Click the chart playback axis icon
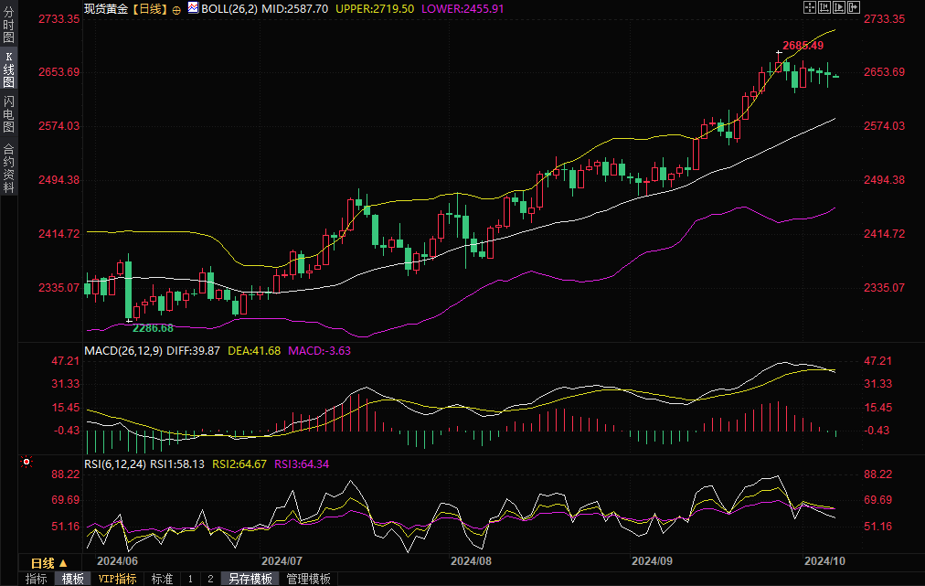Viewport: 925px width, 586px height. pos(839,7)
